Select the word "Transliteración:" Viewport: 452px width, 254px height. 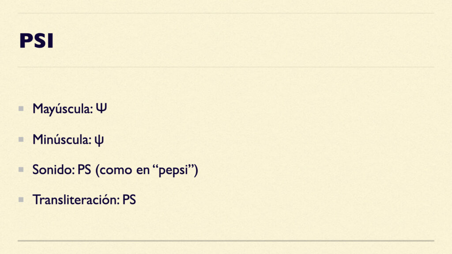(x=76, y=200)
